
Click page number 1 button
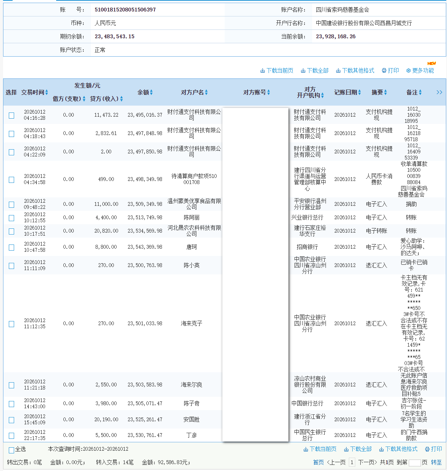pyautogui.click(x=352, y=462)
